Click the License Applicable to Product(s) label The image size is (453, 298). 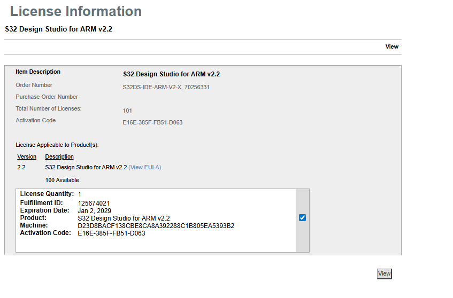coord(57,145)
